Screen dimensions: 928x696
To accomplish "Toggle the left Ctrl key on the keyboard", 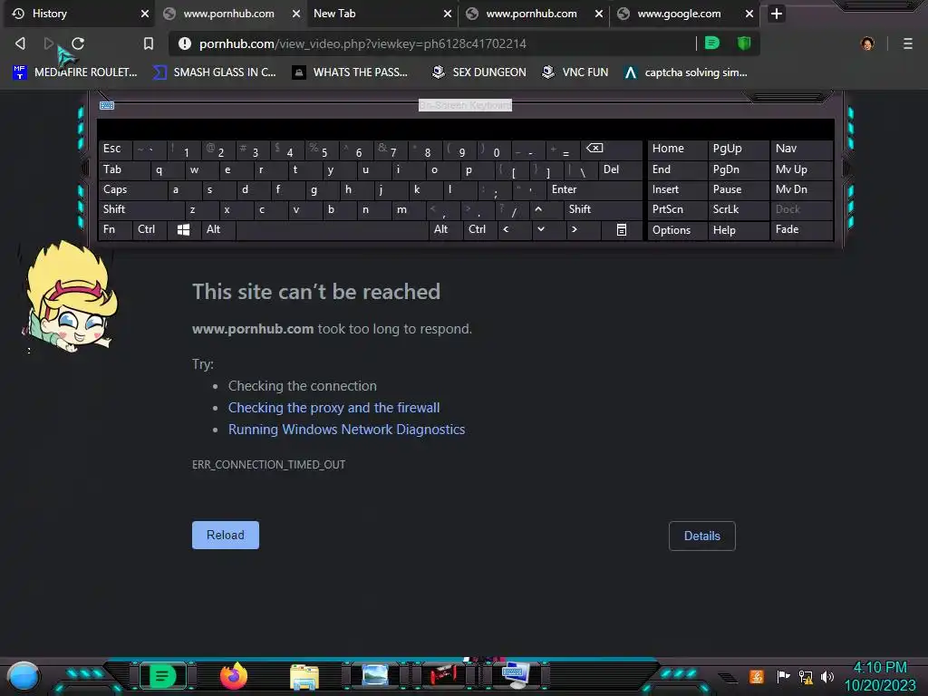I will click(150, 229).
